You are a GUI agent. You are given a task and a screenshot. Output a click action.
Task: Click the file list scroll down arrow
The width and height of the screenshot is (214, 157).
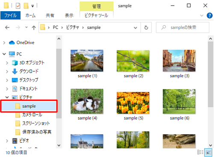211,145
